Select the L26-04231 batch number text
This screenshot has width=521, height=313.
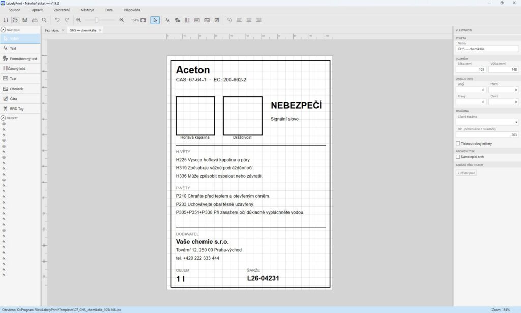tap(263, 278)
